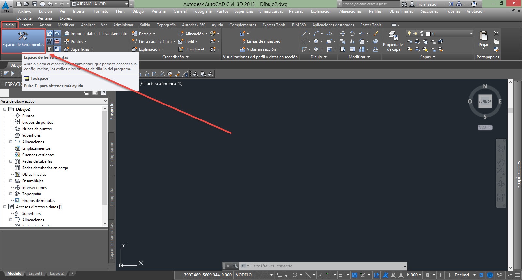
Task: Select the Rotate tool in Modificar panel
Action: (x=352, y=34)
